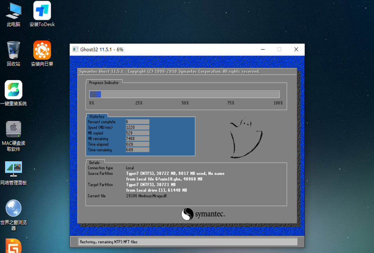Click the MB remaining value 7488
This screenshot has height=253, width=374.
137,139
